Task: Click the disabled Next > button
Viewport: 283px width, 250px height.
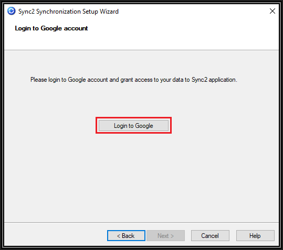Action: 165,236
